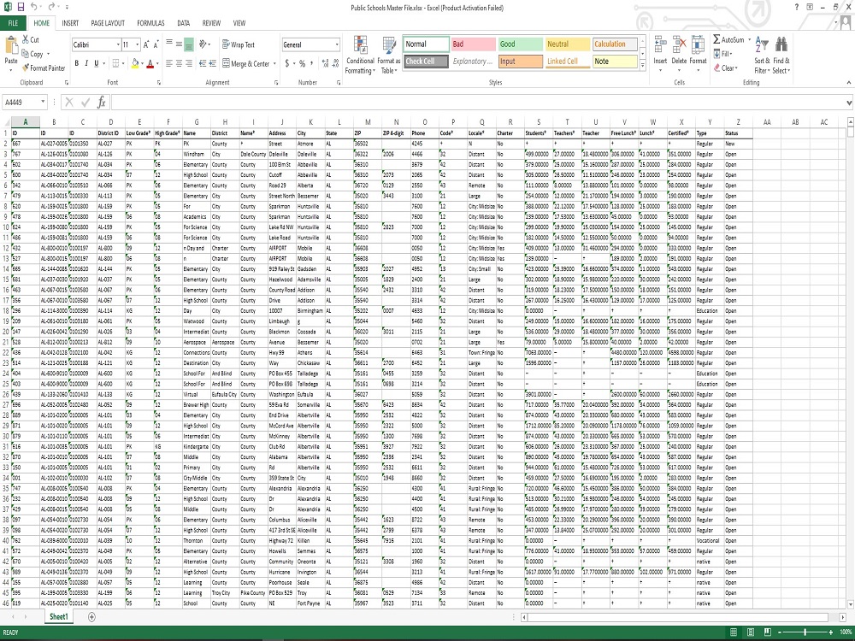Toggle Underline formatting
Viewport: 855px width, 641px height.
97,63
